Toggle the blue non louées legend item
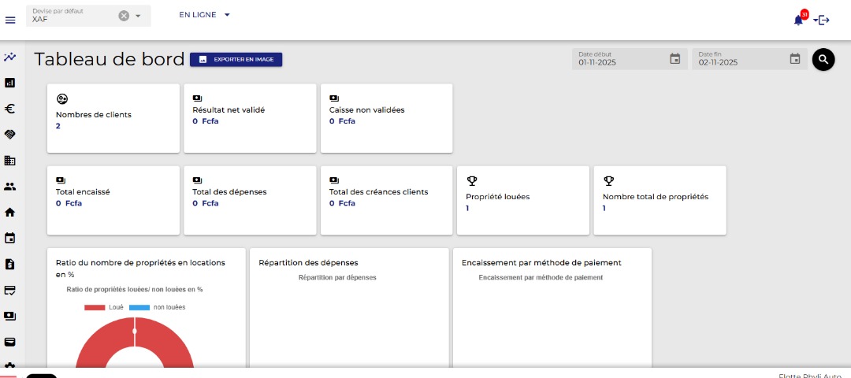851x378 pixels. [157, 307]
